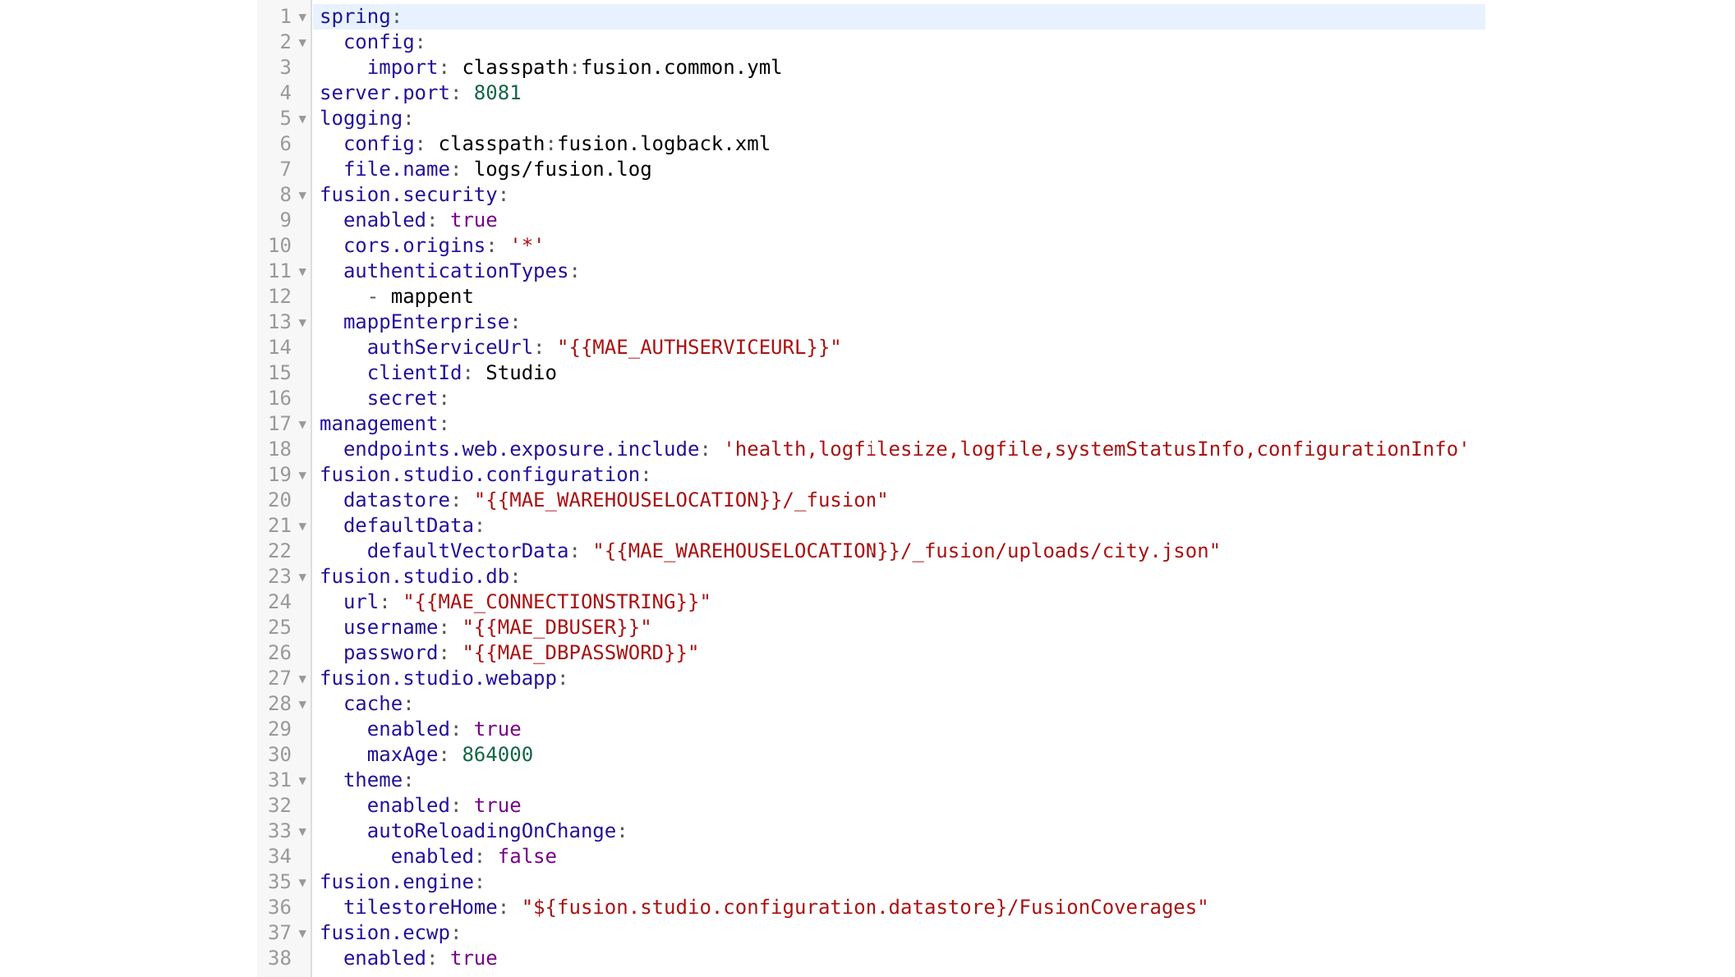
Task: Collapse the fusion.ecwp section
Action: coord(302,933)
